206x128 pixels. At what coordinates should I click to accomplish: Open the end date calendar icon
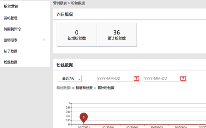[183, 78]
